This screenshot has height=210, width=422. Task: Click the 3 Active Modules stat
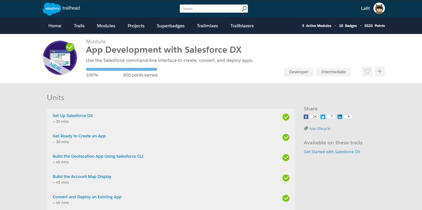[x=316, y=26]
